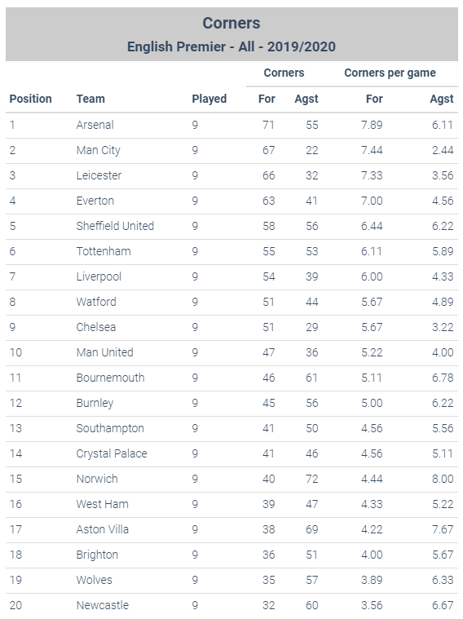Open the Man City team name
The image size is (463, 619).
(x=99, y=150)
